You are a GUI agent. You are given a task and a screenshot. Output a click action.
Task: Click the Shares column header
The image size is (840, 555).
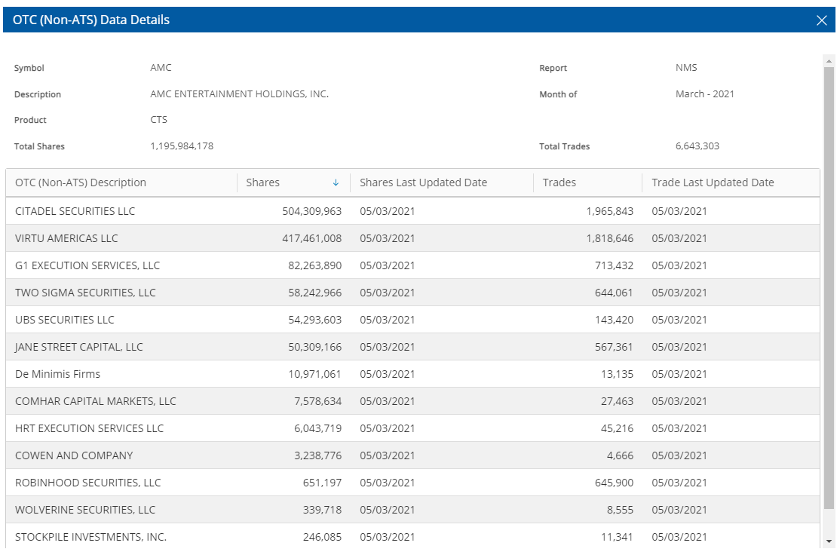point(263,182)
